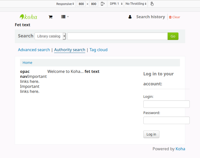Toggle touch simulation hand icon
The image size is (200, 158).
coord(152,4)
